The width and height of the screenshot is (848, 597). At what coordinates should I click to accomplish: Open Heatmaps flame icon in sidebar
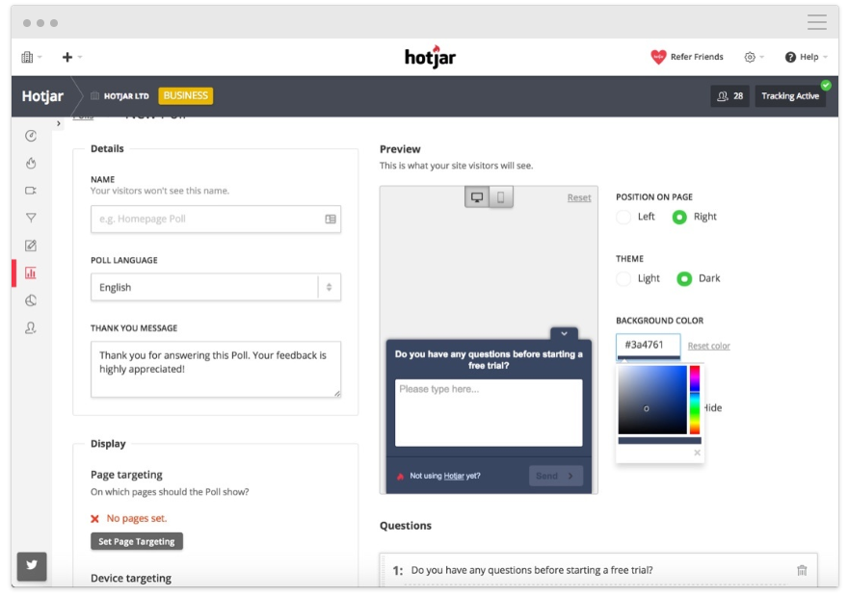pyautogui.click(x=31, y=163)
